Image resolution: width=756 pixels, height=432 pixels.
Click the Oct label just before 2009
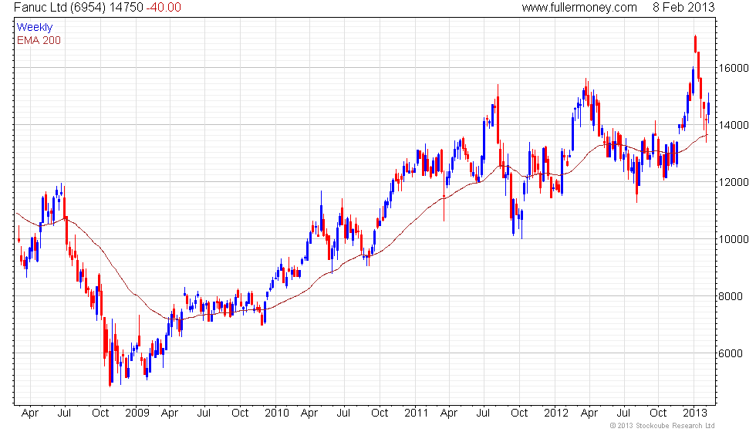click(100, 413)
